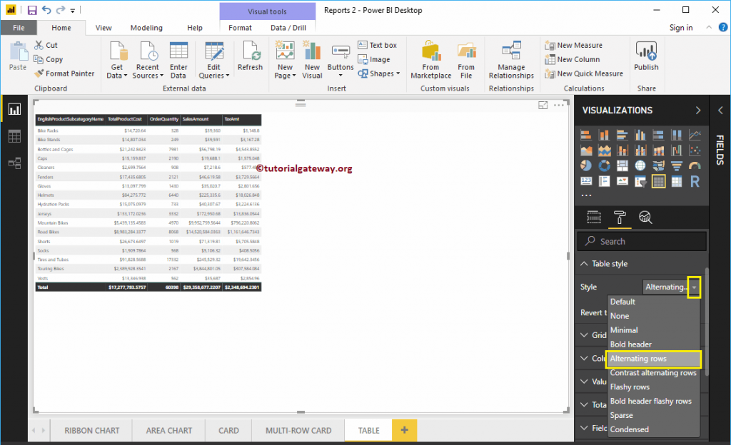Click the plus to add a new page
The height and width of the screenshot is (445, 731).
404,430
